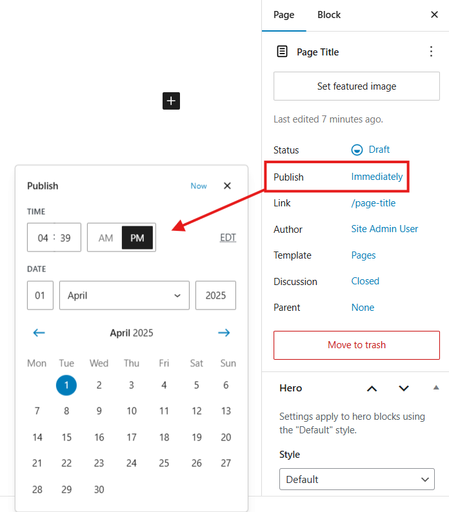Go to previous month in calendar
Image resolution: width=449 pixels, height=512 pixels.
(39, 333)
